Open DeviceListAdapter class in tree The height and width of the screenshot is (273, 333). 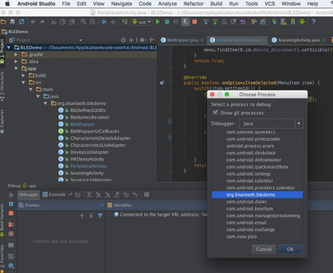pyautogui.click(x=89, y=152)
